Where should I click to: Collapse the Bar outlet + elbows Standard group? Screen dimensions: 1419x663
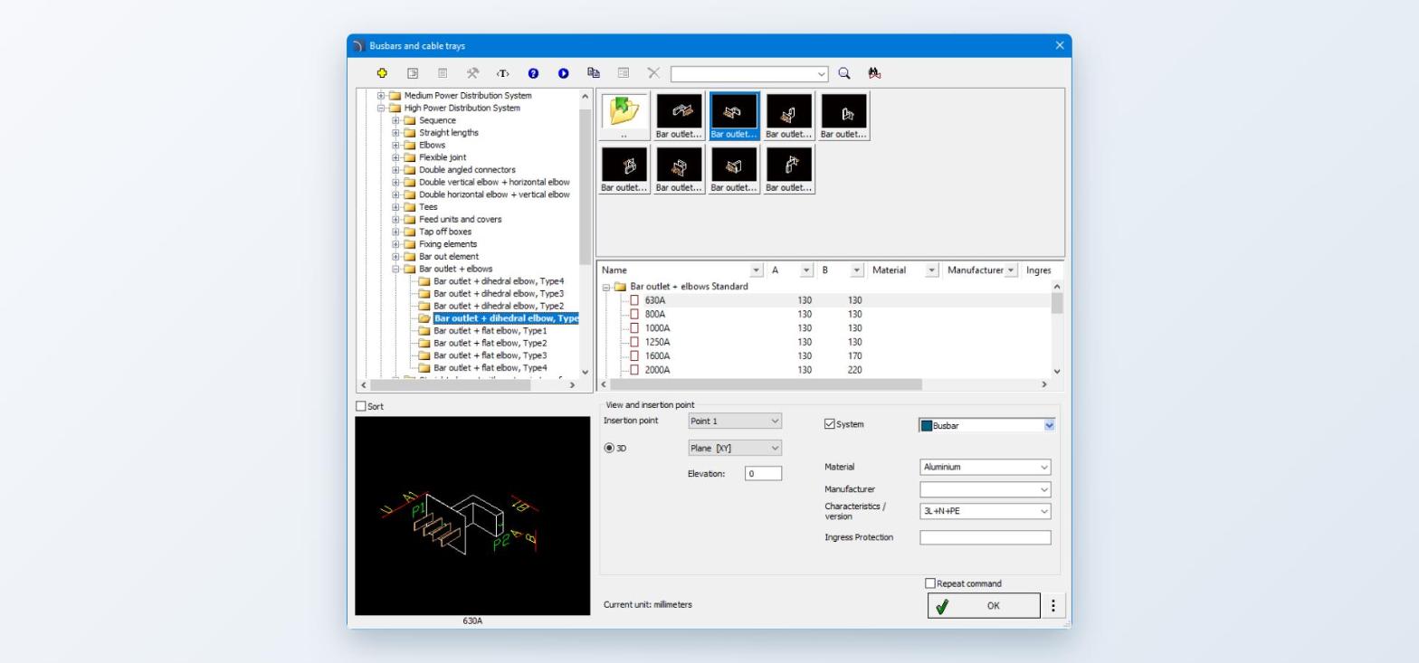(606, 288)
